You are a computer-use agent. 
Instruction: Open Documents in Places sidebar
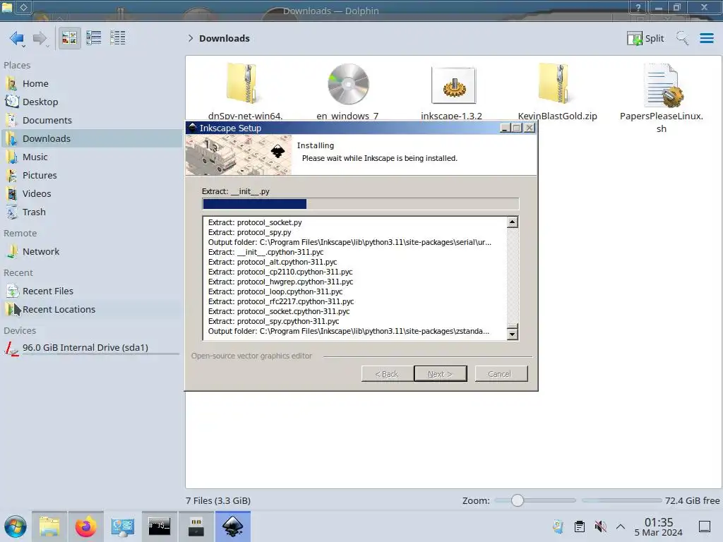coord(91,120)
